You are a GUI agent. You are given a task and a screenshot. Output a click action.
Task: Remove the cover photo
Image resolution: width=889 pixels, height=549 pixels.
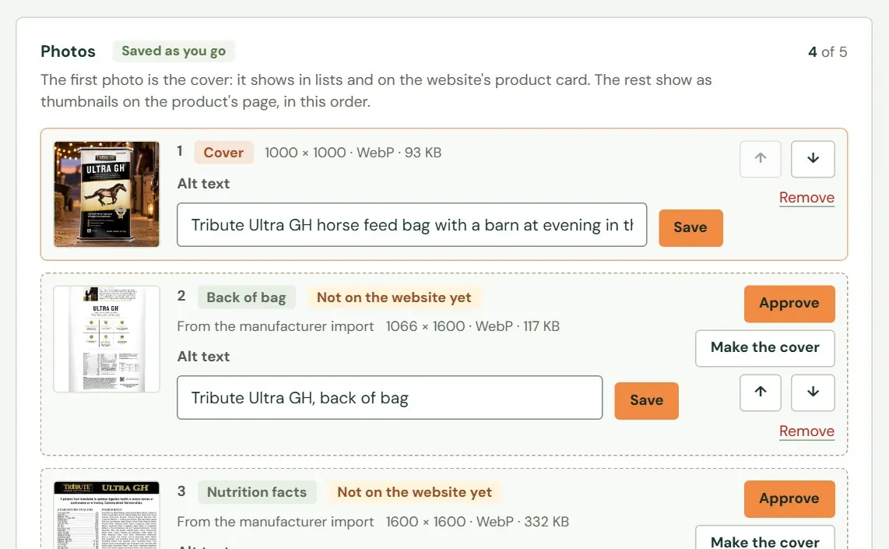[806, 197]
